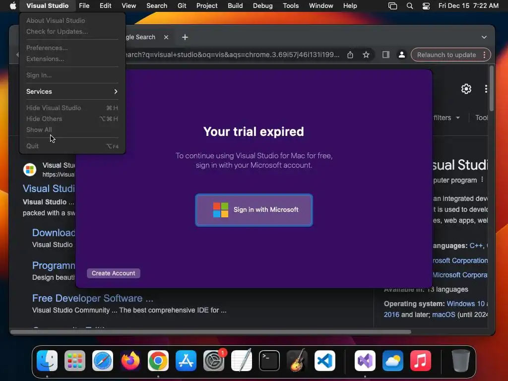
Task: Launch Firefox from the dock
Action: click(x=130, y=360)
